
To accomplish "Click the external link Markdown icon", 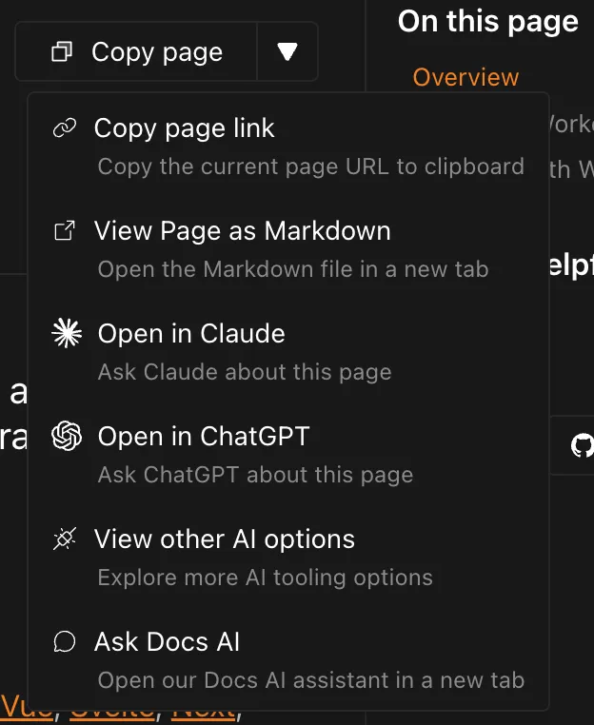I will (x=65, y=230).
